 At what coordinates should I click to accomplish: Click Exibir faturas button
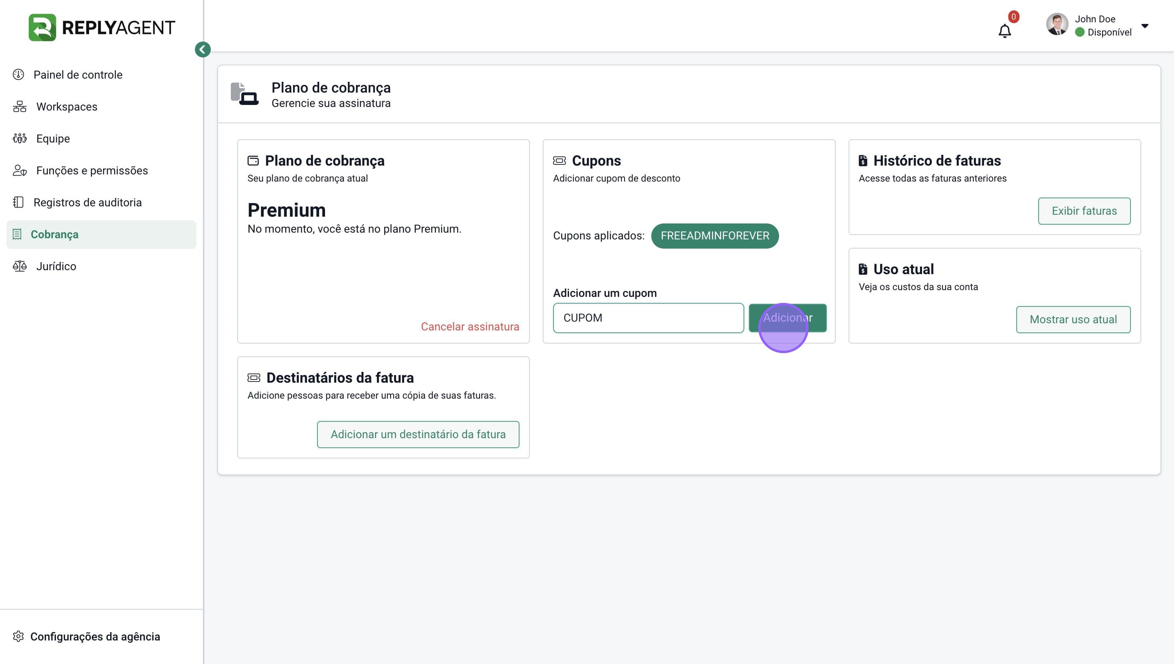coord(1084,211)
